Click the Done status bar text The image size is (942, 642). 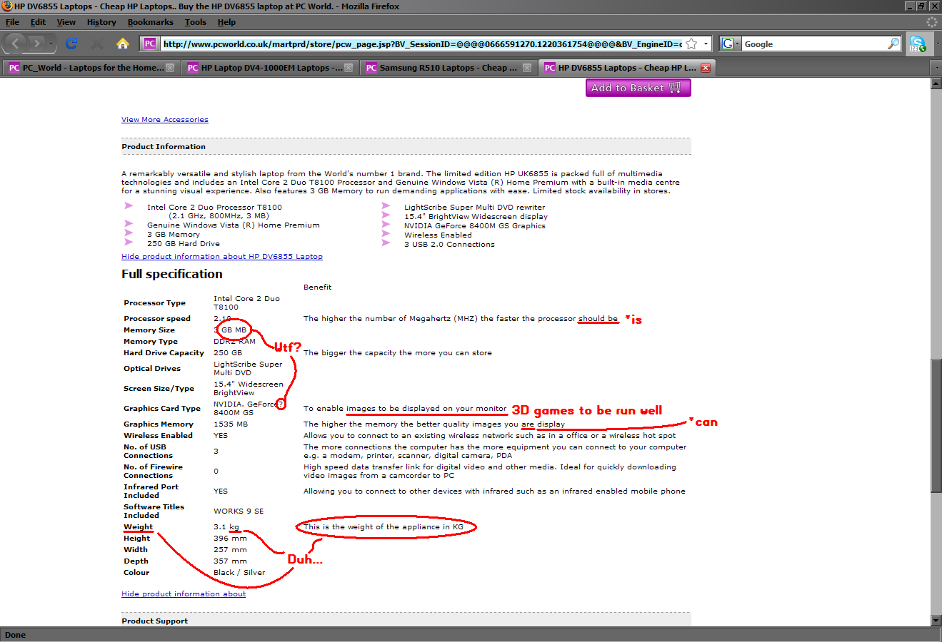click(x=15, y=635)
